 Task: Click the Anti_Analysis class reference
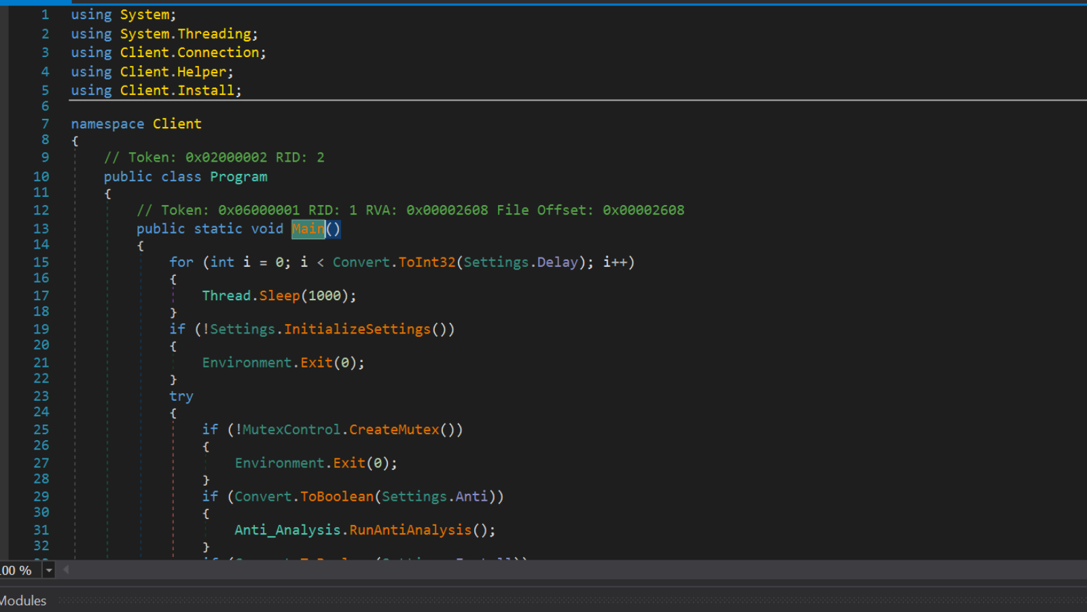click(x=287, y=530)
